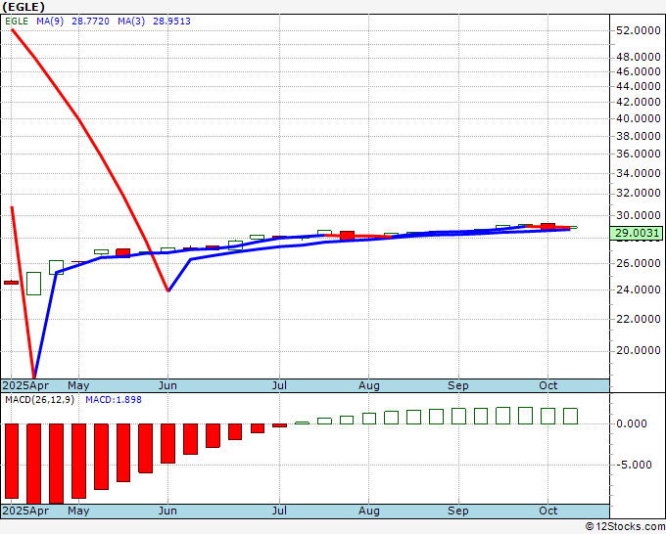
Task: Click the MACD(26,12,9) label
Action: coord(39,400)
